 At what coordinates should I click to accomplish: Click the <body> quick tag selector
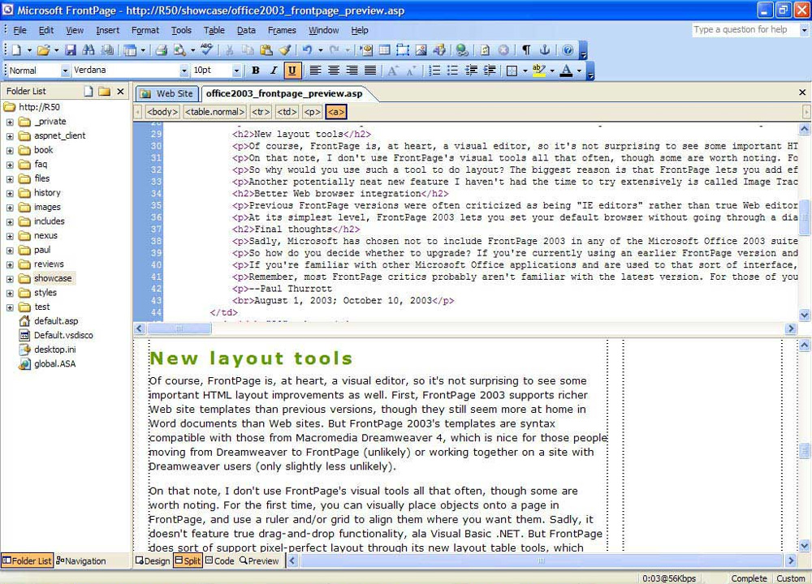(x=162, y=112)
